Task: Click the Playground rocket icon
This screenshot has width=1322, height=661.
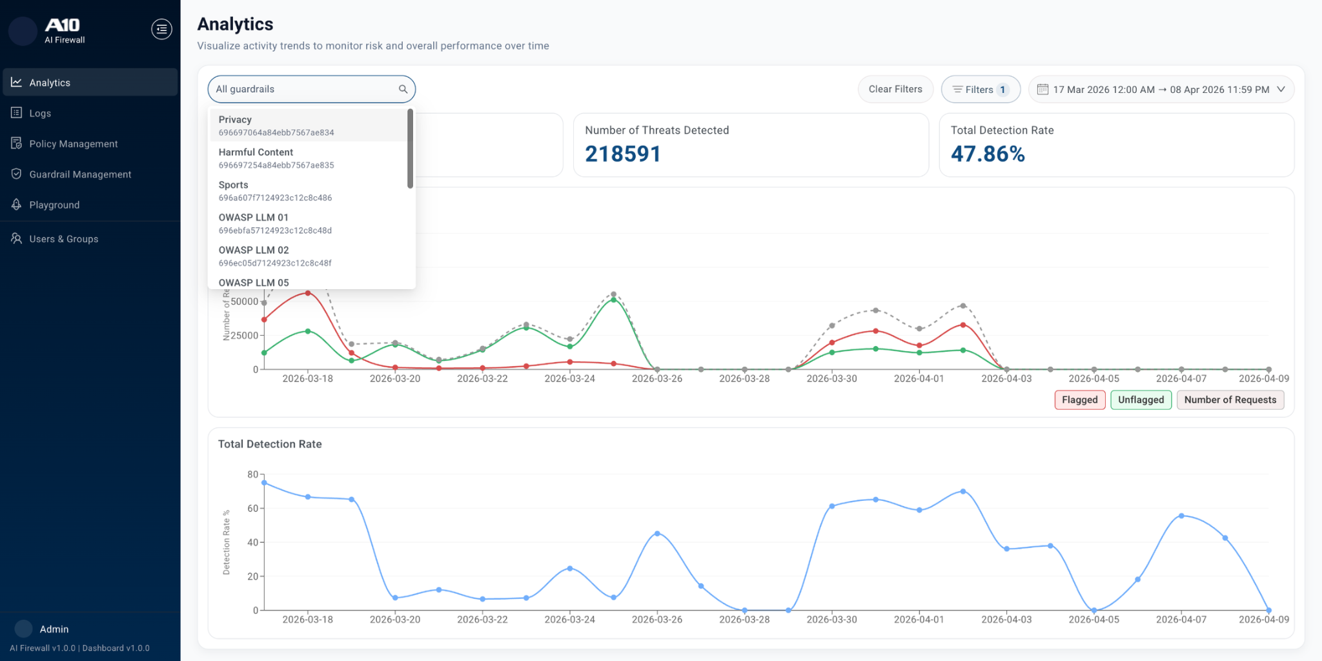Action: tap(17, 205)
